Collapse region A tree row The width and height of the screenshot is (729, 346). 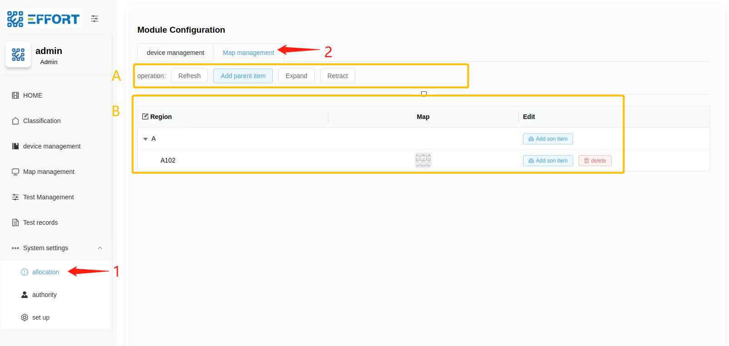(146, 139)
